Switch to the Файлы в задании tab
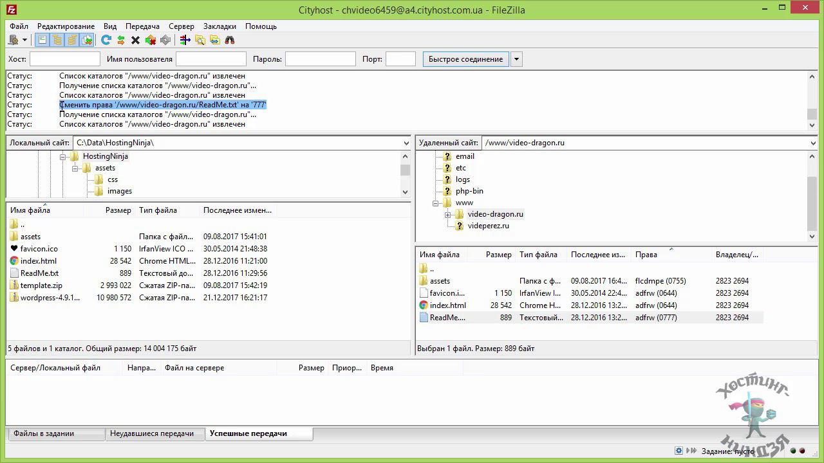824x463 pixels. (56, 433)
